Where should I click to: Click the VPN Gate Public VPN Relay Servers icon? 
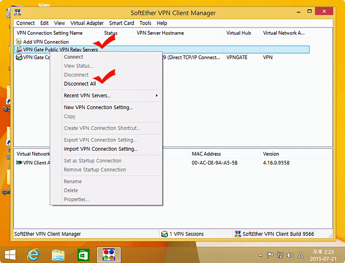19,49
